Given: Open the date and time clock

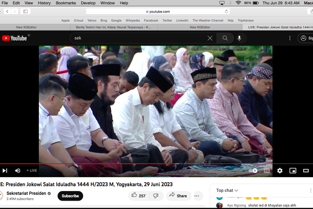Looking at the screenshot, I should 281,3.
